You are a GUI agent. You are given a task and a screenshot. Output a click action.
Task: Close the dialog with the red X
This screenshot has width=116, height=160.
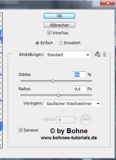coord(107,3)
